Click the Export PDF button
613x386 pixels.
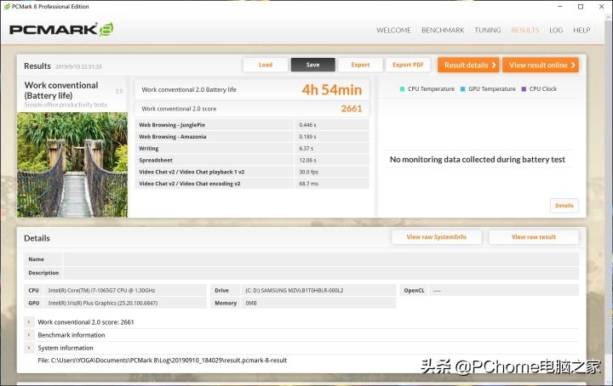[x=408, y=65]
